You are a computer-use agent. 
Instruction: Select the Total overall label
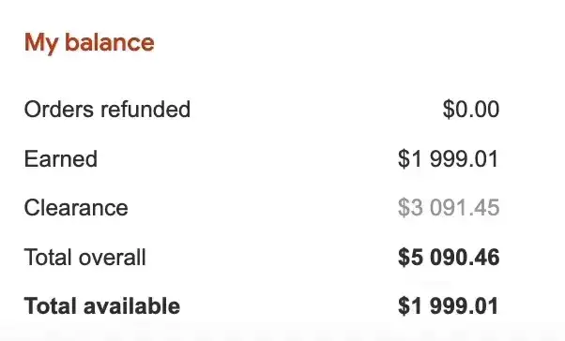[x=84, y=258]
